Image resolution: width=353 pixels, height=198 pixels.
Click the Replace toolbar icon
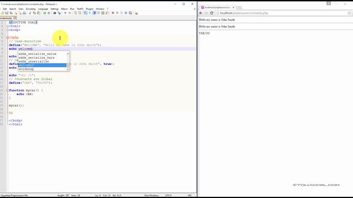tap(59, 13)
